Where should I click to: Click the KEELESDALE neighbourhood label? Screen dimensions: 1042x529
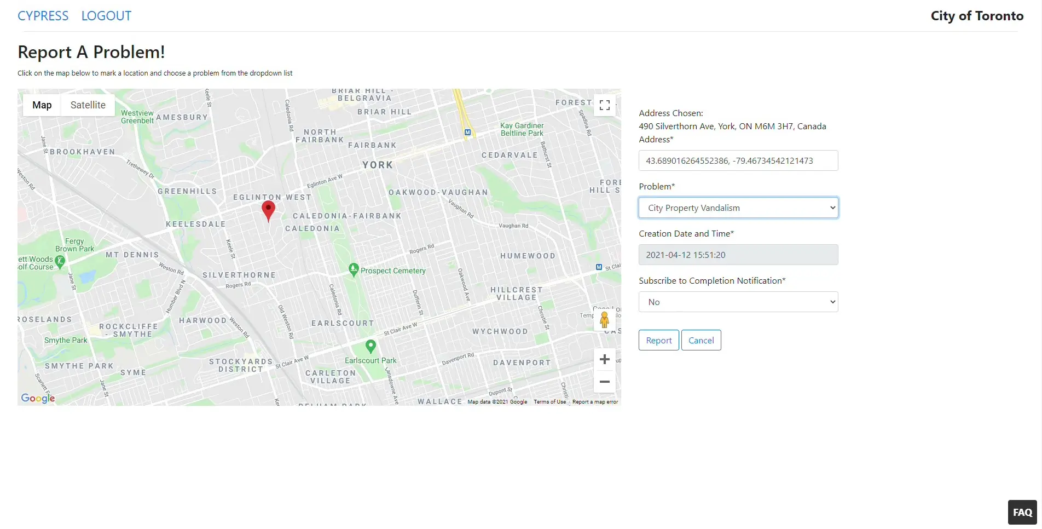[x=196, y=224]
